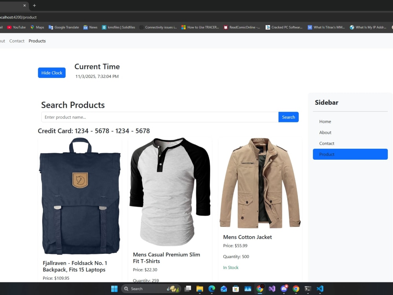Open the News bookmark
Image resolution: width=393 pixels, height=295 pixels.
(90, 28)
